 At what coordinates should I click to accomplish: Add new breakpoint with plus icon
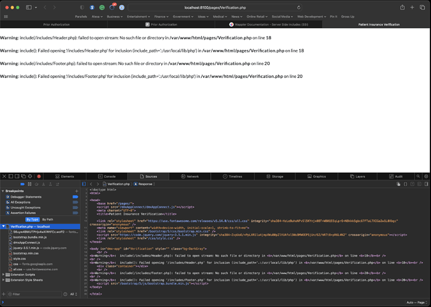tap(76, 191)
